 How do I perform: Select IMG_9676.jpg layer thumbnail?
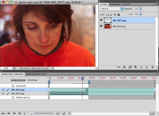[x=108, y=26]
